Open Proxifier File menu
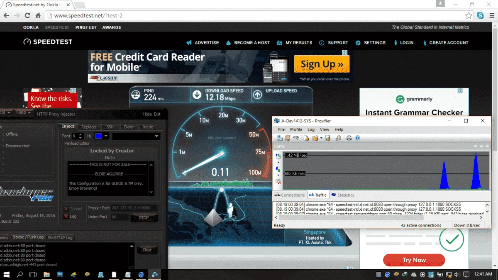The image size is (498, 280). pyautogui.click(x=281, y=129)
